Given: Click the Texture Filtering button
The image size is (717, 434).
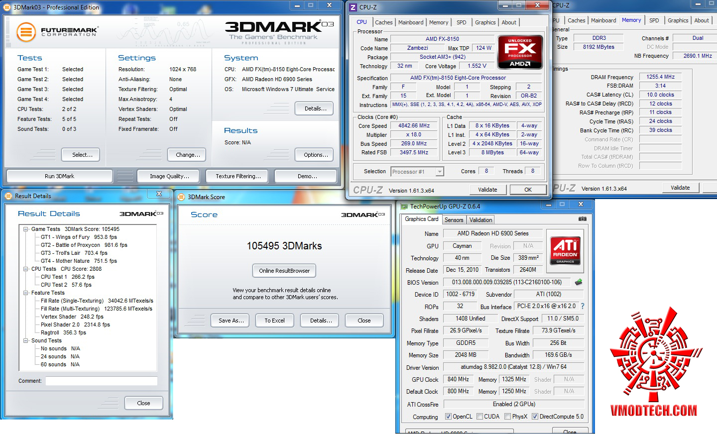Looking at the screenshot, I should pos(238,176).
